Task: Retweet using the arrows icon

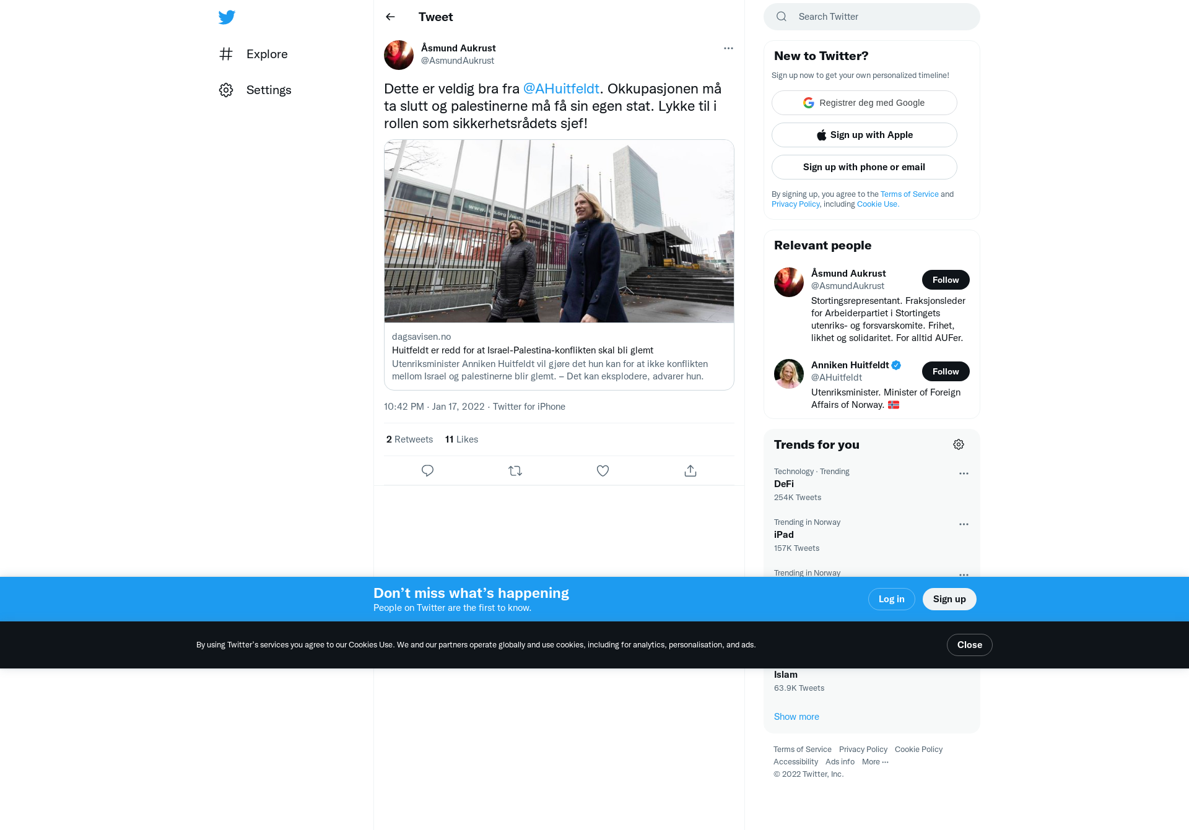Action: pos(515,470)
